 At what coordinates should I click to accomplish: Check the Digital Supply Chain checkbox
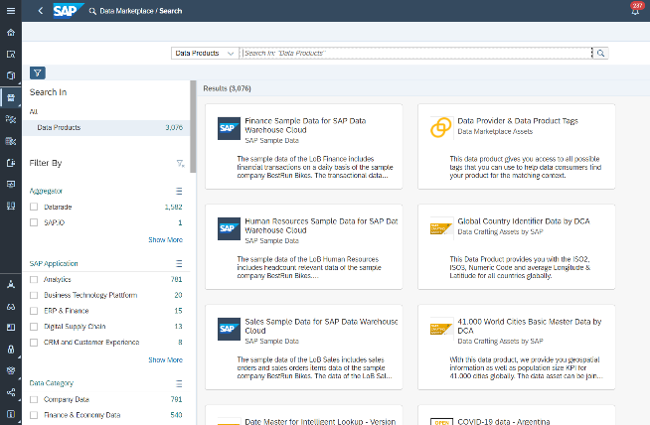pyautogui.click(x=34, y=327)
